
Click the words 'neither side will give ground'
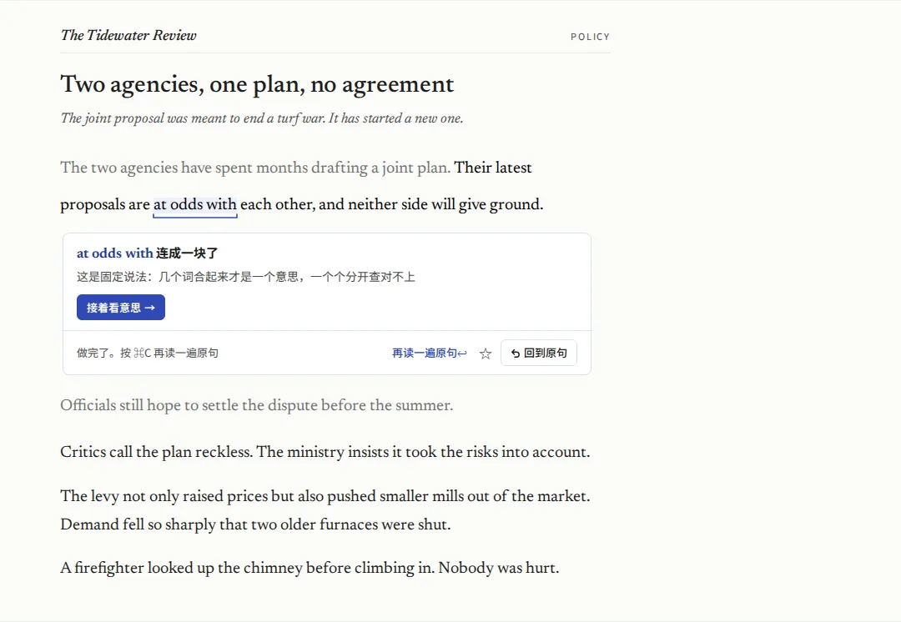(x=445, y=204)
